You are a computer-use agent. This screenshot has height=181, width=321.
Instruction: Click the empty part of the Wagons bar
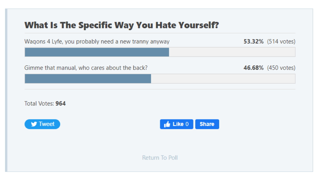[x=232, y=52]
